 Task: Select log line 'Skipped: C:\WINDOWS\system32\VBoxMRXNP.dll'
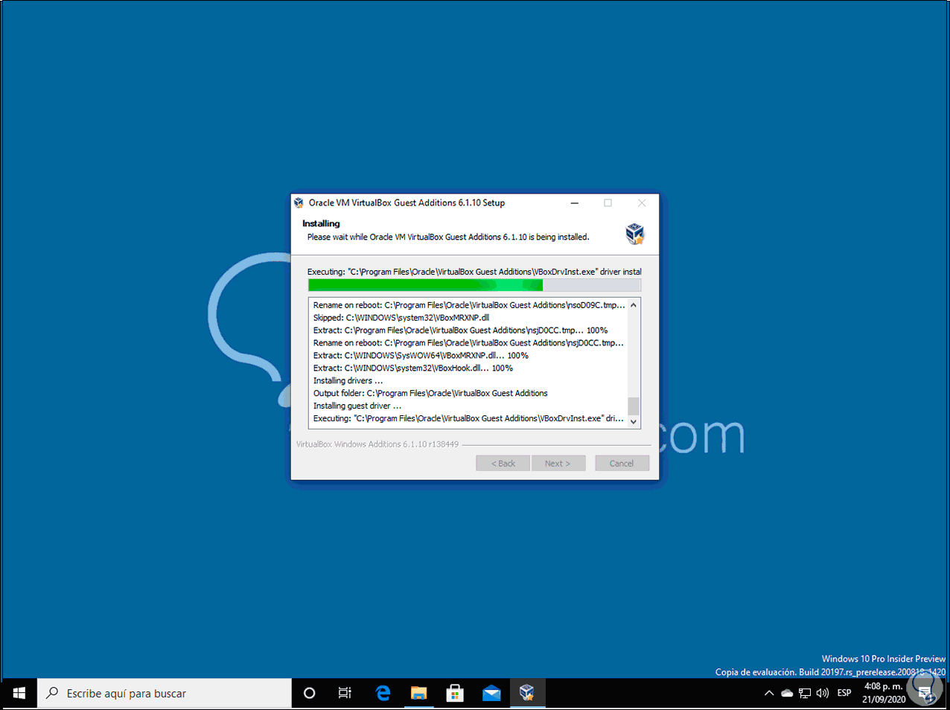pos(401,318)
